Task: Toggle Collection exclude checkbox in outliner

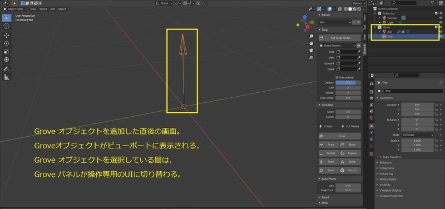Action: (436, 13)
